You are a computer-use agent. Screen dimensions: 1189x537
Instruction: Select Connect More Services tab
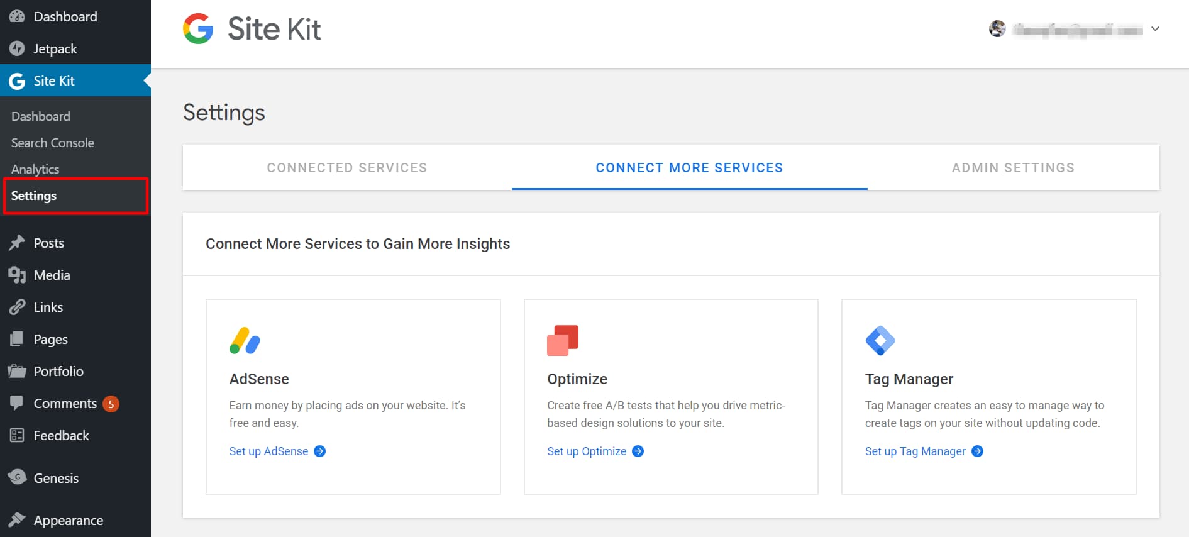pyautogui.click(x=689, y=167)
